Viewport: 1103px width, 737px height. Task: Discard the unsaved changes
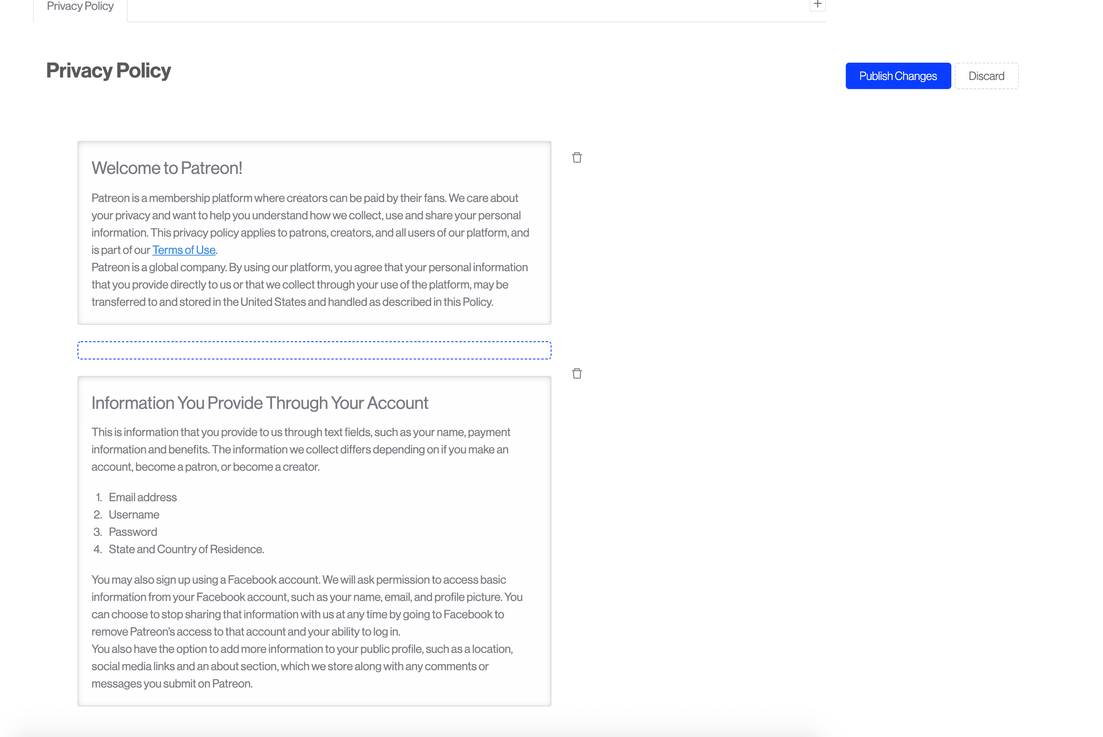[986, 76]
